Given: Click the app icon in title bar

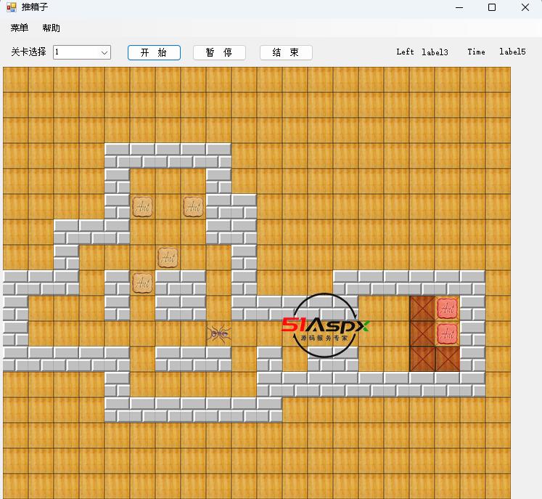Looking at the screenshot, I should pyautogui.click(x=12, y=7).
